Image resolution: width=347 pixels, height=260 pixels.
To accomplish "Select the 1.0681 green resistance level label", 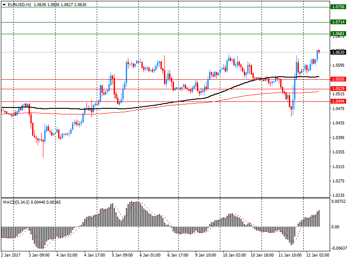I will click(x=338, y=34).
